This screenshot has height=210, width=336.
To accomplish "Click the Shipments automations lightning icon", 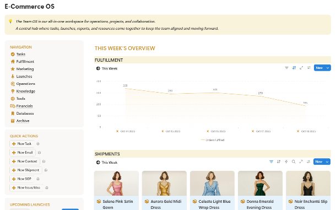I will 286,161.
